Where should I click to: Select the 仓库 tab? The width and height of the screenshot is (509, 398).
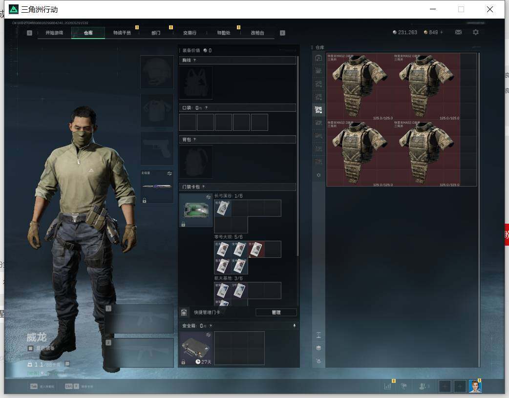click(x=88, y=33)
